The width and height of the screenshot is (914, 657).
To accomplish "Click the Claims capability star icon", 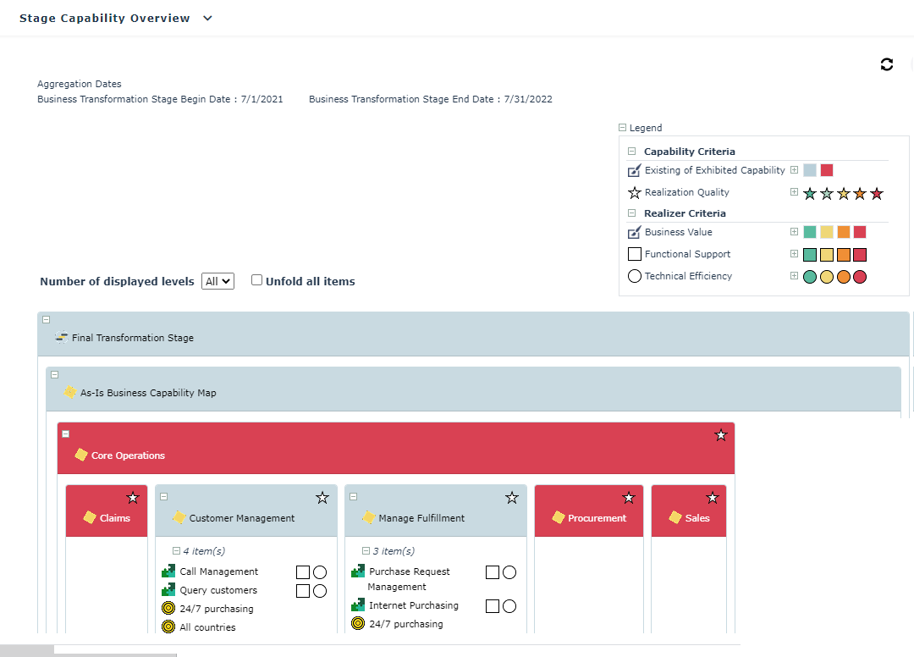I will (133, 498).
